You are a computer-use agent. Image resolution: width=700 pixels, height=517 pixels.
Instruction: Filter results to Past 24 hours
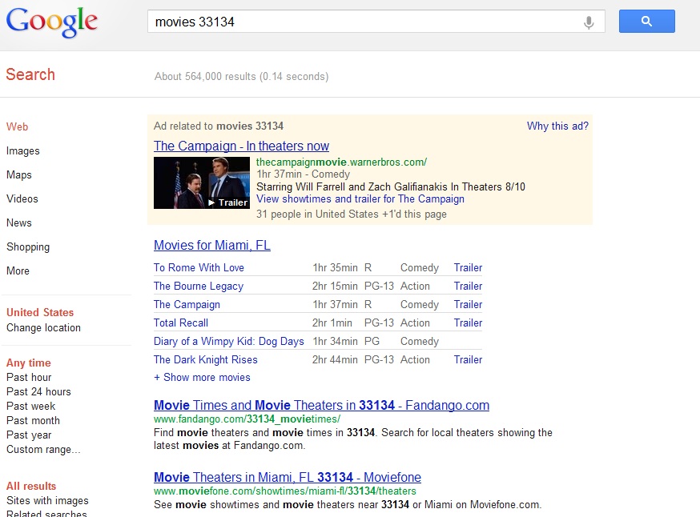38,391
